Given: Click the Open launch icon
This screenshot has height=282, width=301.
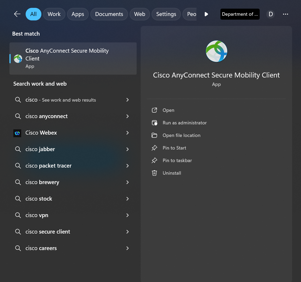Looking at the screenshot, I should [x=154, y=110].
